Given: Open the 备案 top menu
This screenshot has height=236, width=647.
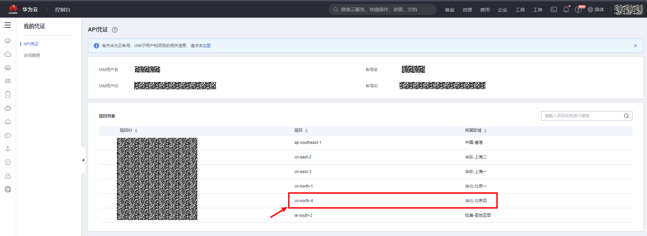Looking at the screenshot, I should (x=450, y=10).
